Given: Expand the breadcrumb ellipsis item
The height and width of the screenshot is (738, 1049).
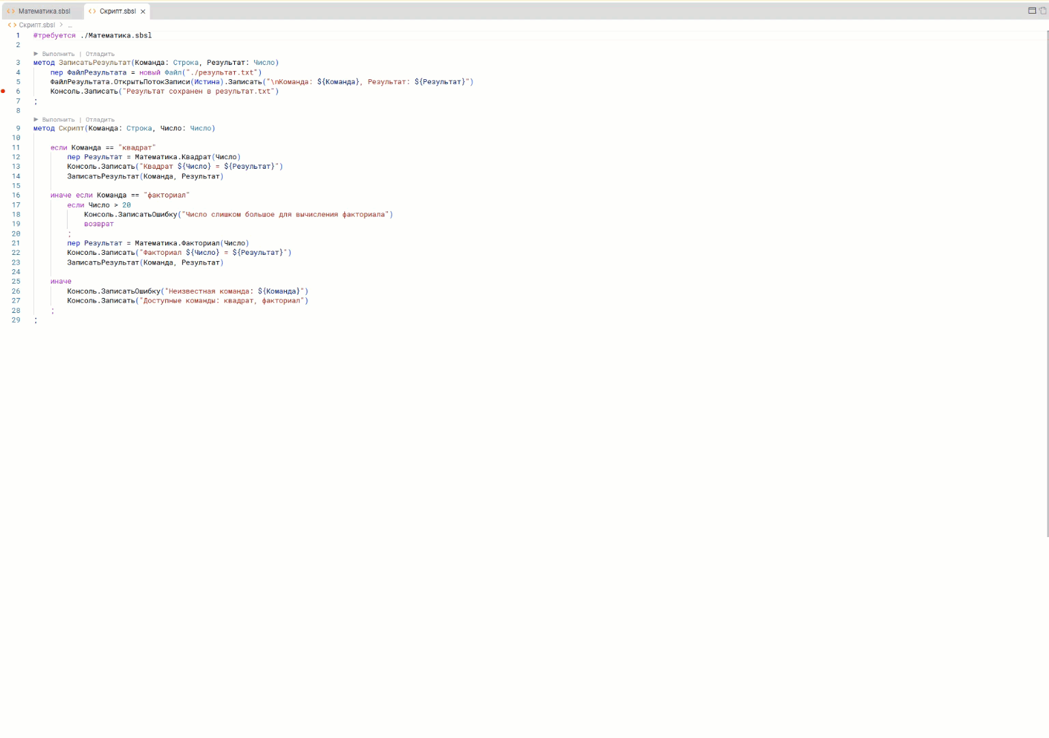Looking at the screenshot, I should click(x=70, y=25).
